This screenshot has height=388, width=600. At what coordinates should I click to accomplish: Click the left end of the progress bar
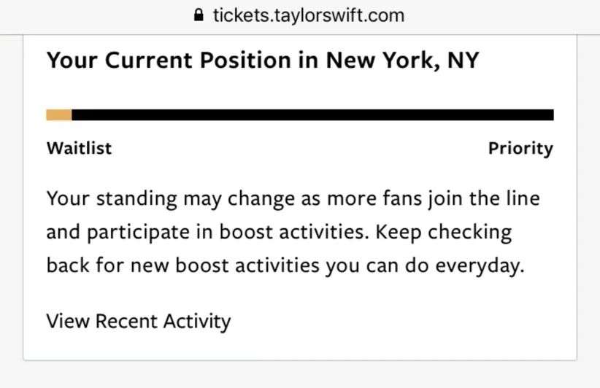tap(50, 115)
